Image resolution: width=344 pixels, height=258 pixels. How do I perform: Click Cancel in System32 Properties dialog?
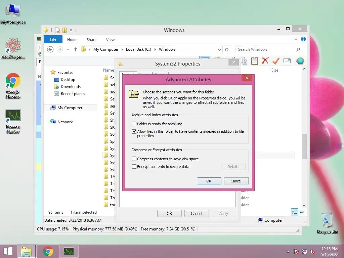196,213
